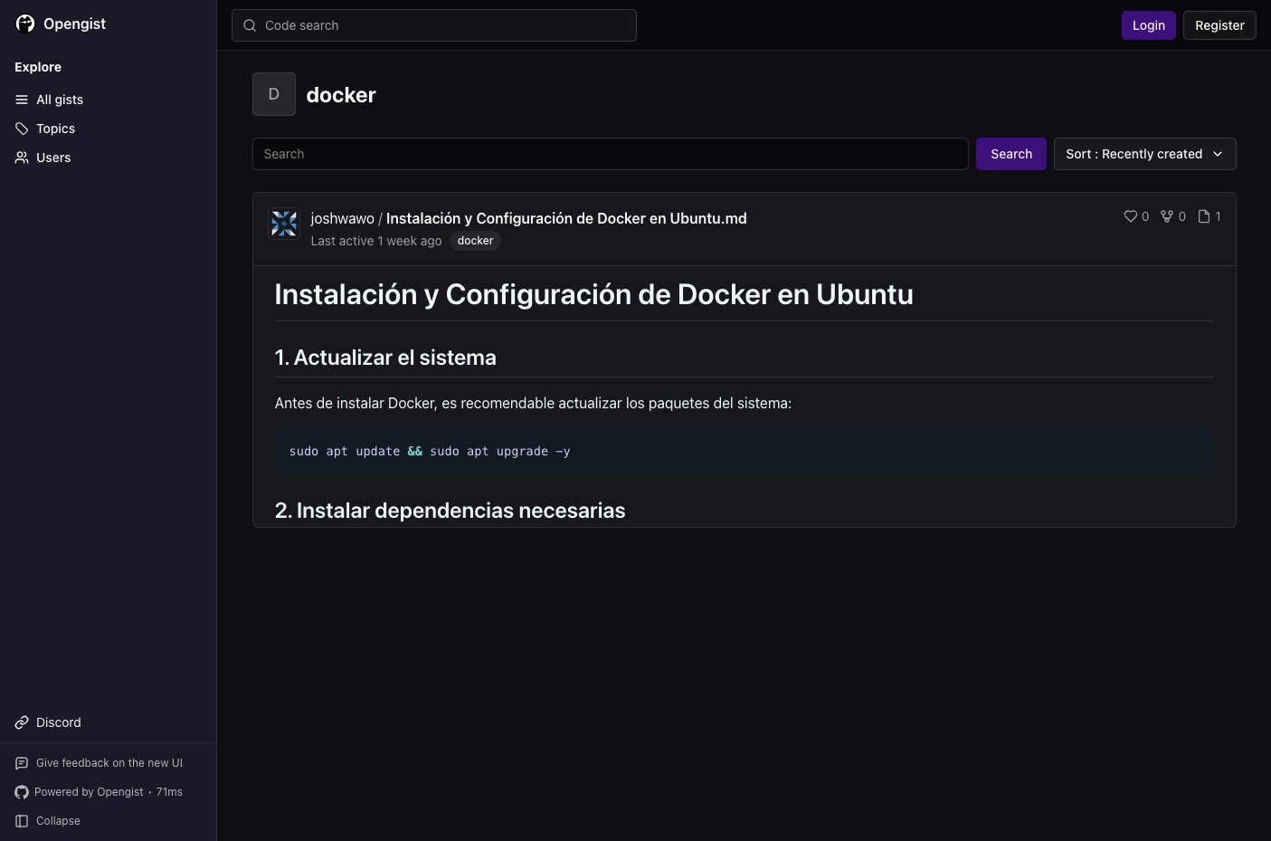Image resolution: width=1271 pixels, height=841 pixels.
Task: Open the Sort: Recently created dropdown
Action: click(1144, 154)
